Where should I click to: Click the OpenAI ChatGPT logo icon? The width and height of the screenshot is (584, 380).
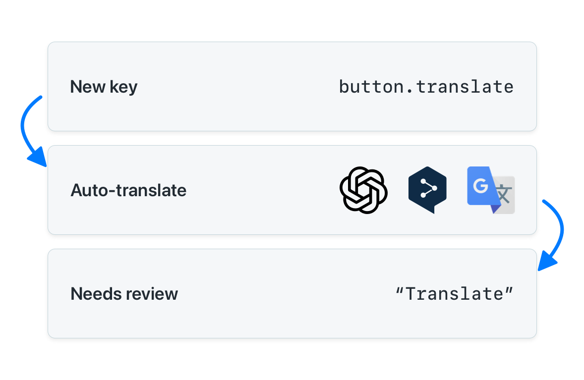[x=363, y=190]
